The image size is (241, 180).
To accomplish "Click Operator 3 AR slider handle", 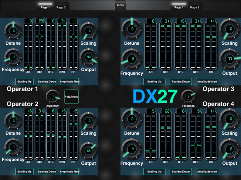I will [x=151, y=67].
